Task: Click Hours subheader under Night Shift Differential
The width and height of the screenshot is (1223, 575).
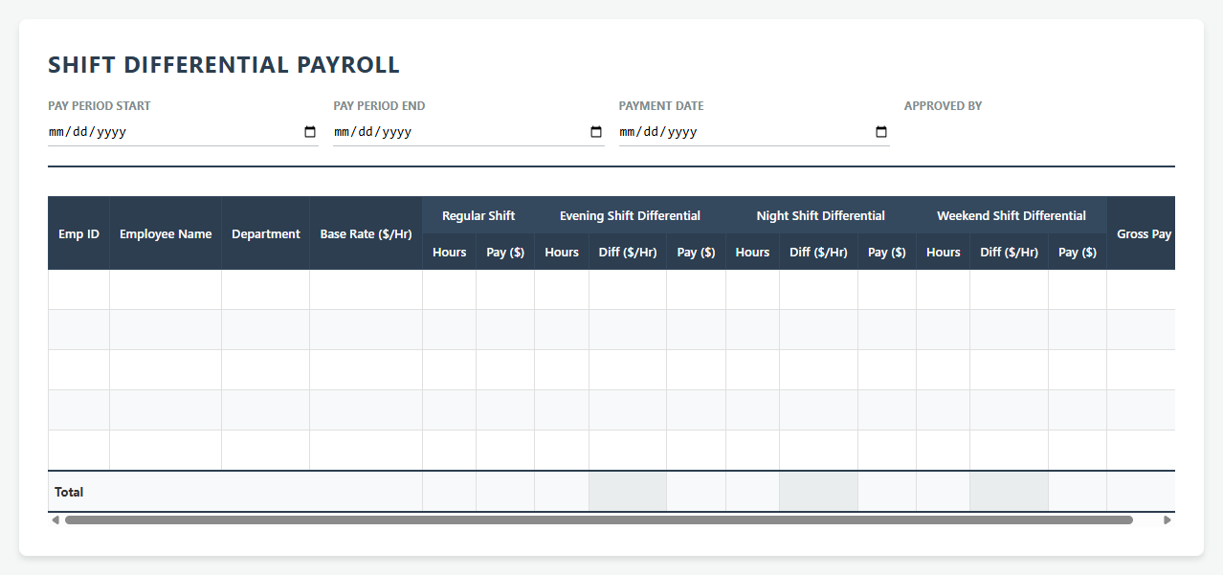Action: (x=752, y=252)
